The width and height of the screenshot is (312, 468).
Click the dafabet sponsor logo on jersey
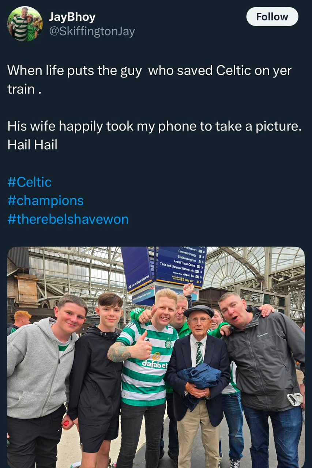(154, 364)
